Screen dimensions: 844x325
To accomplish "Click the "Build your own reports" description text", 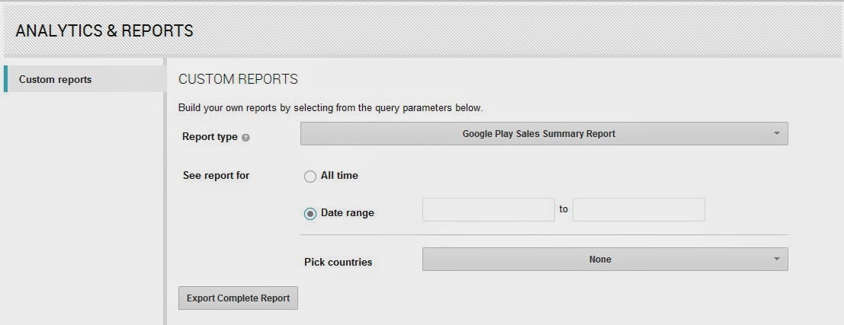I will coord(330,108).
